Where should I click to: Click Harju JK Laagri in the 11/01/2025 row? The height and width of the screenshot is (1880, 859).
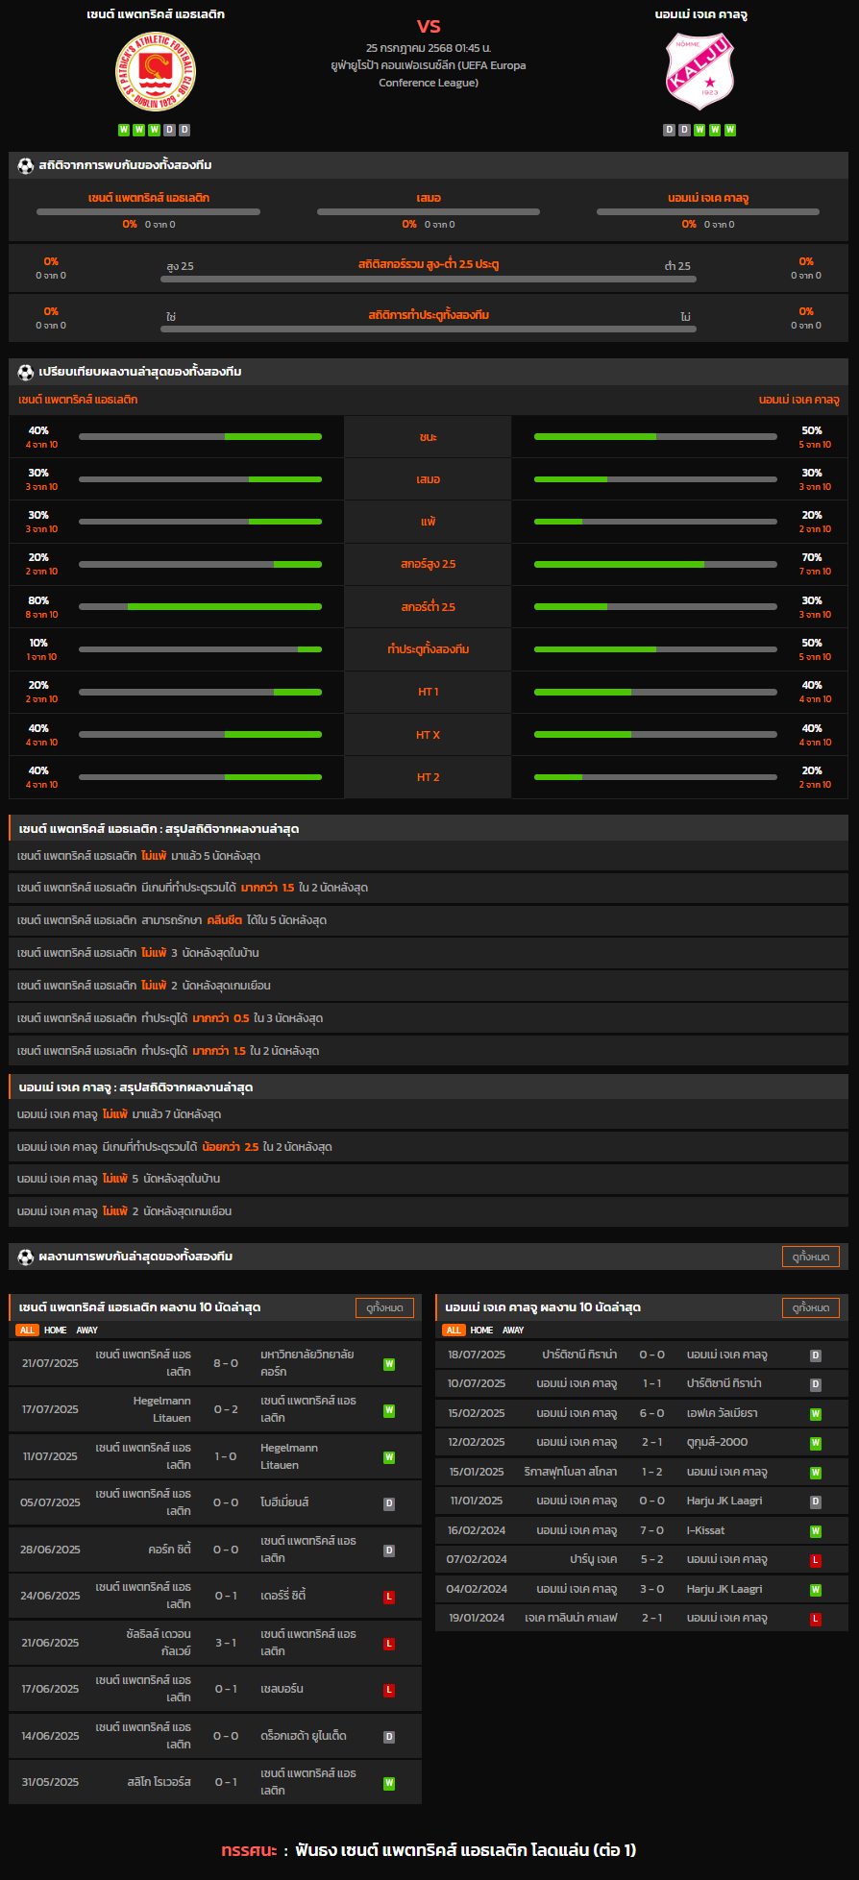pyautogui.click(x=724, y=1501)
